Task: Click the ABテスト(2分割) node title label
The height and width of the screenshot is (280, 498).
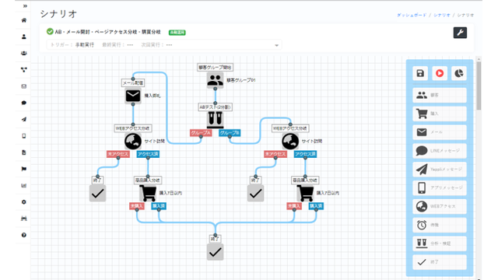Action: 215,107
